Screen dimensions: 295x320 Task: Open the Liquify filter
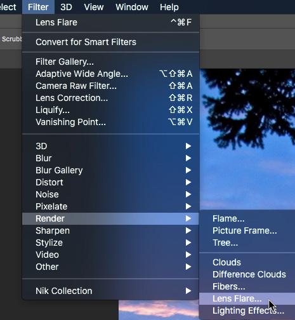[110, 110]
